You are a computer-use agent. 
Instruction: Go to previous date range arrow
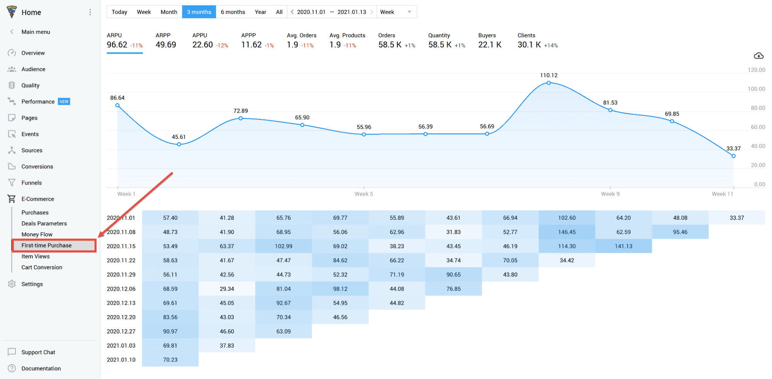(x=292, y=12)
